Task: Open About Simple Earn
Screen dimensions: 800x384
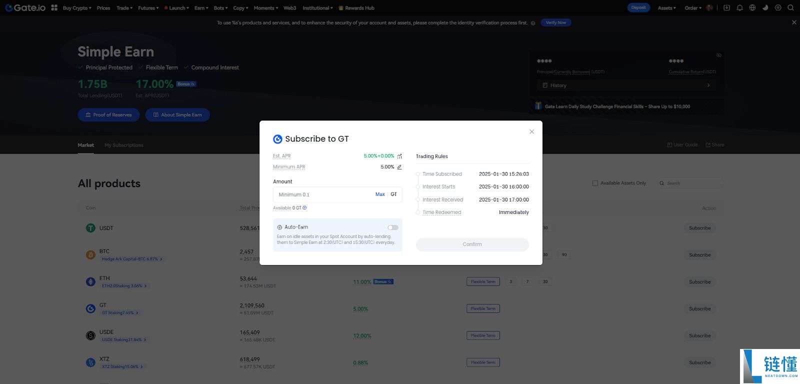Action: point(177,115)
